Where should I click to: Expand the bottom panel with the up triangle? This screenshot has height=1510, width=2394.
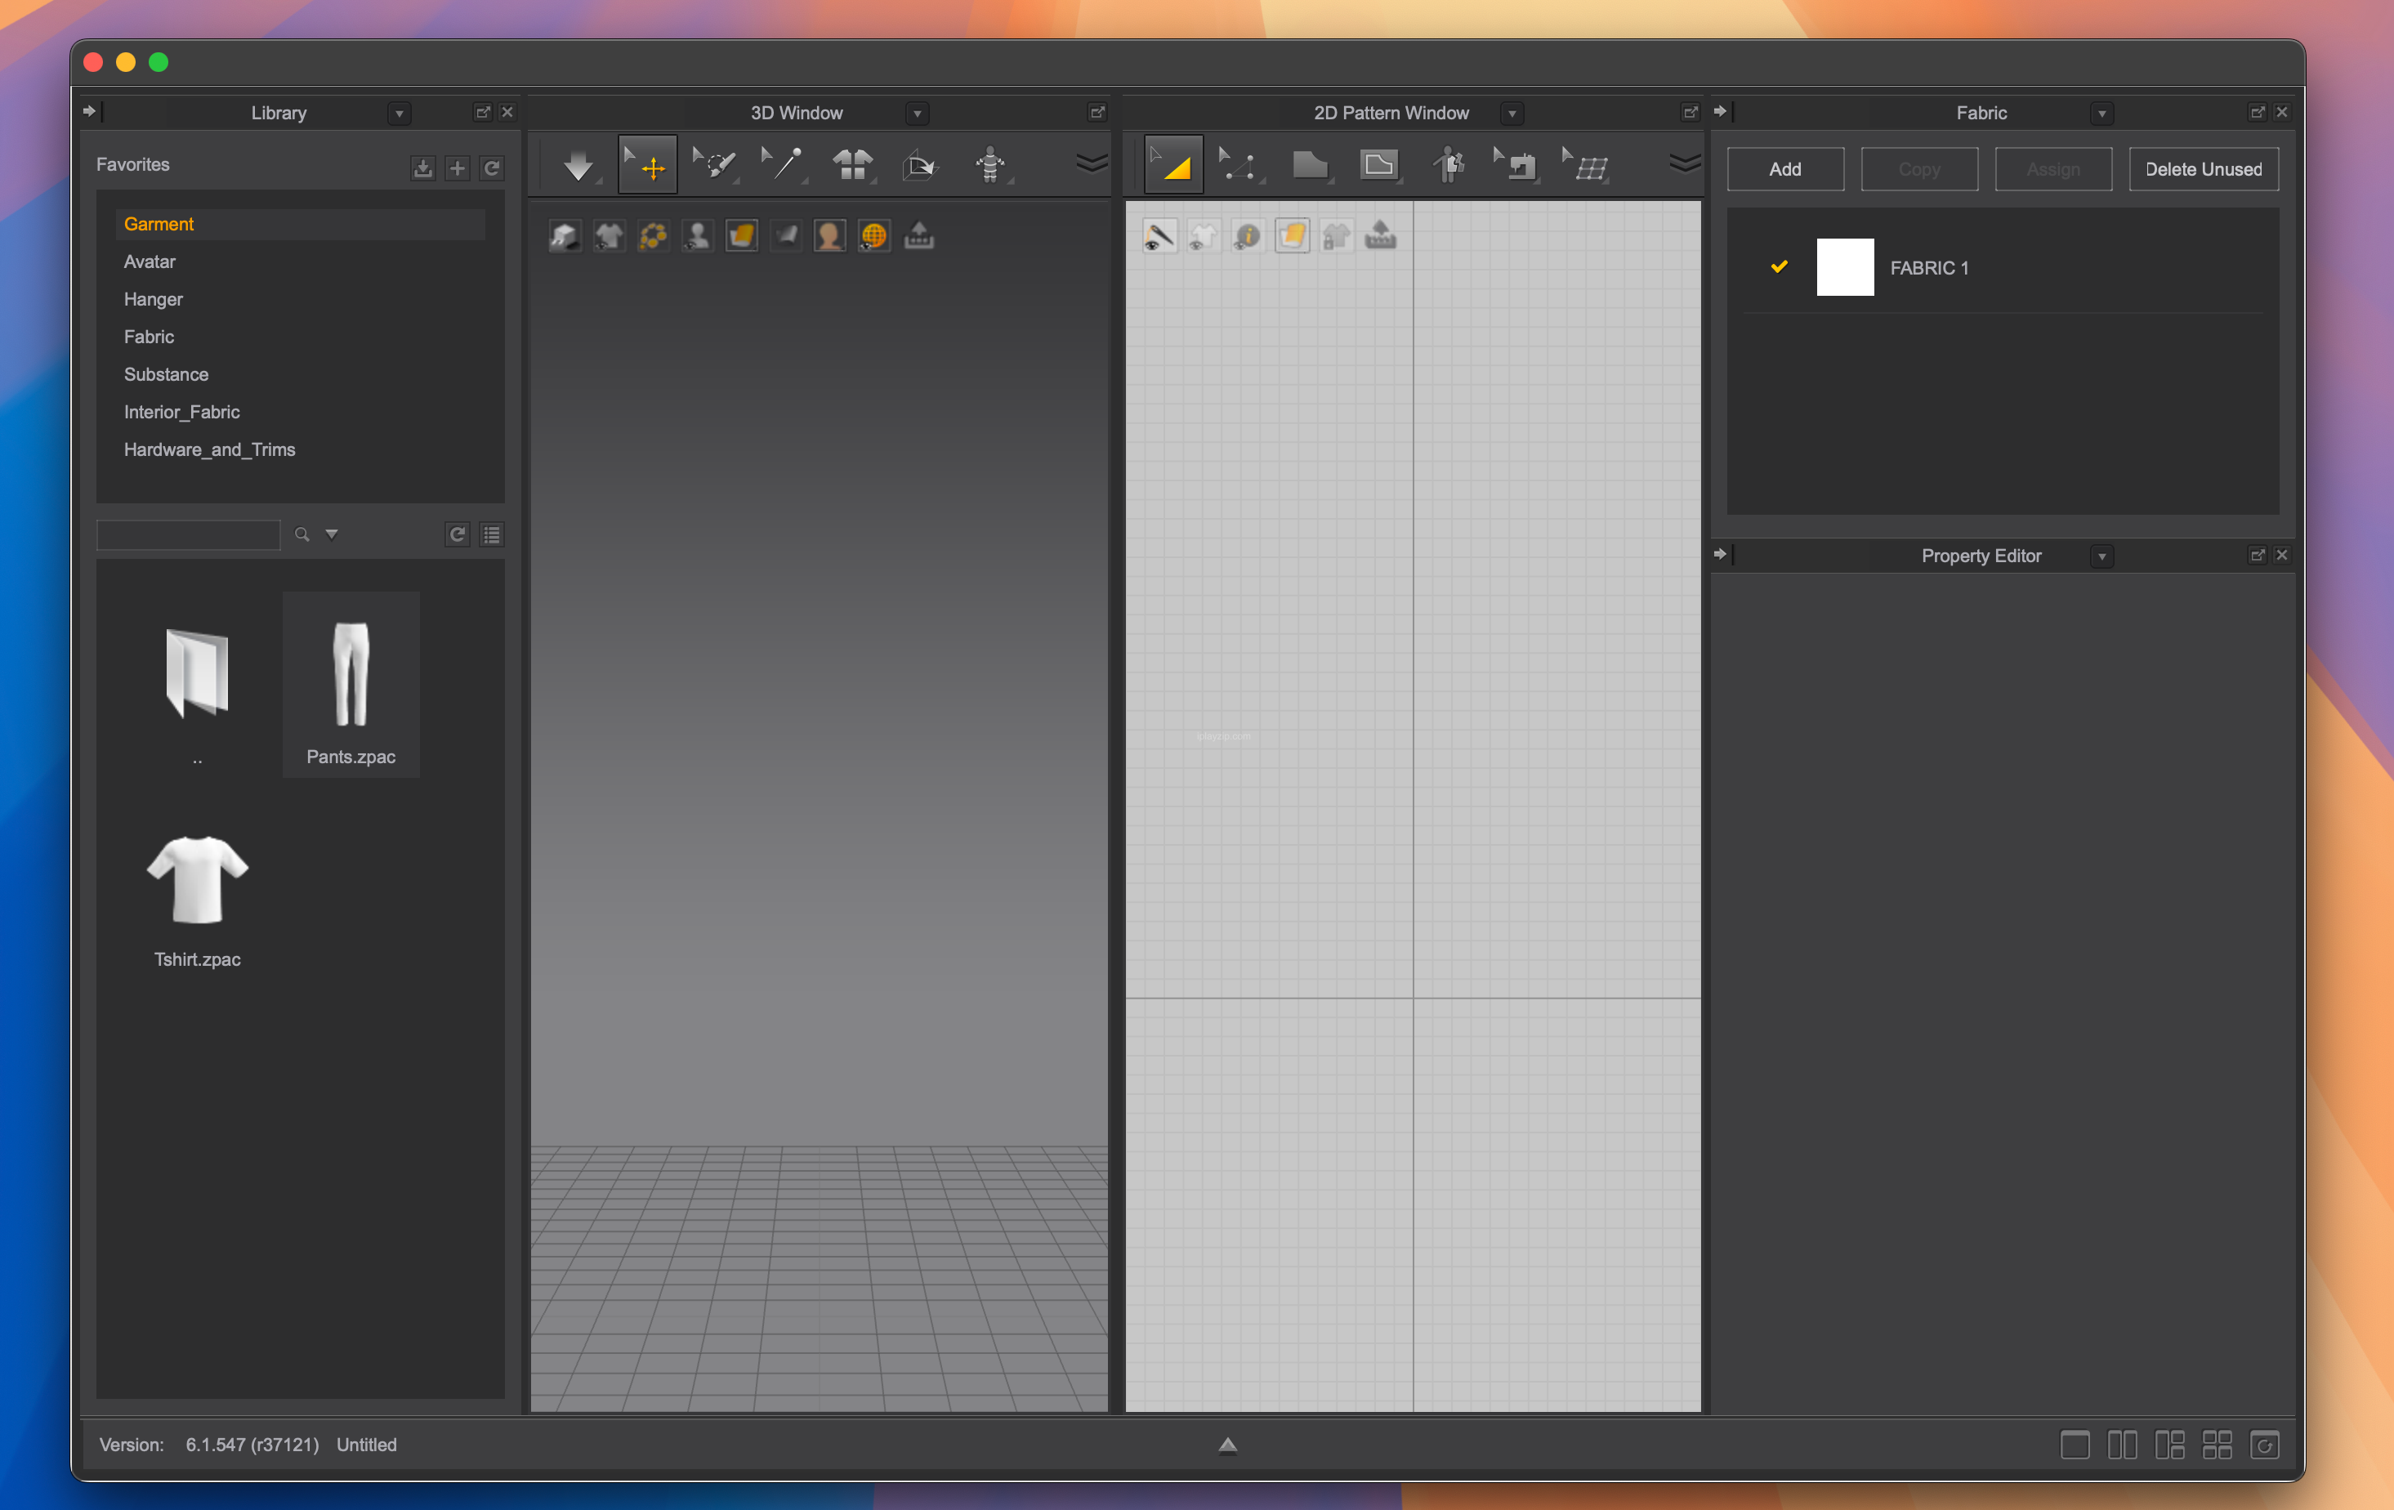click(1228, 1445)
